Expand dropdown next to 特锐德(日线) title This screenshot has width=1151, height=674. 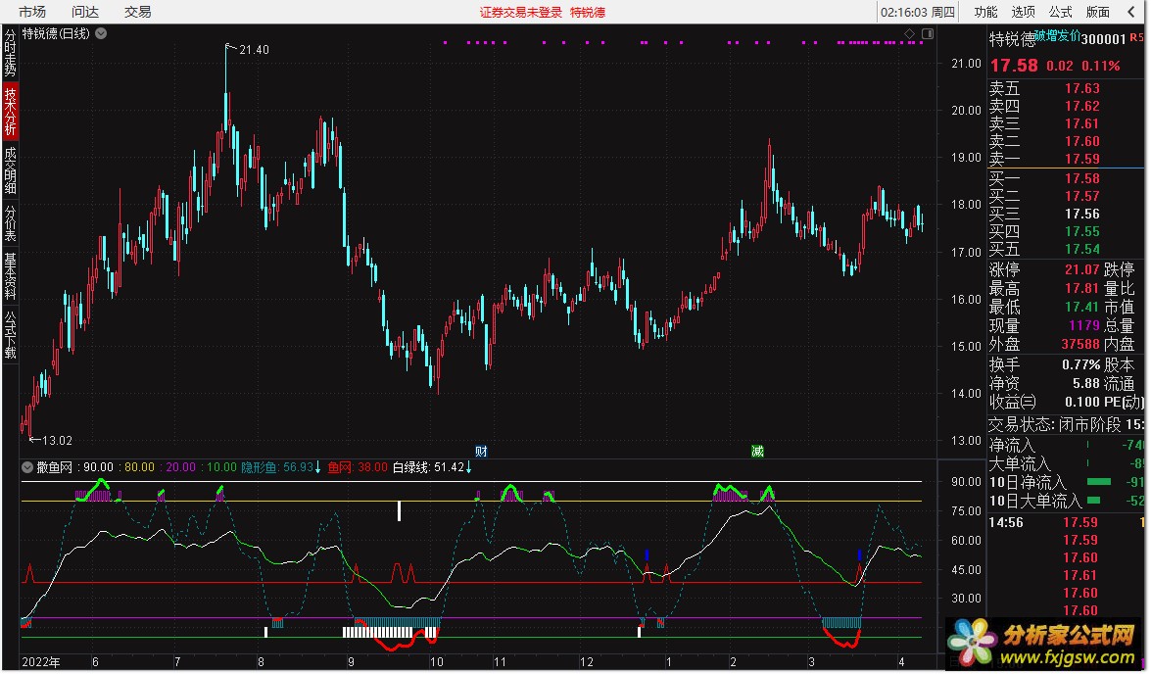point(101,33)
